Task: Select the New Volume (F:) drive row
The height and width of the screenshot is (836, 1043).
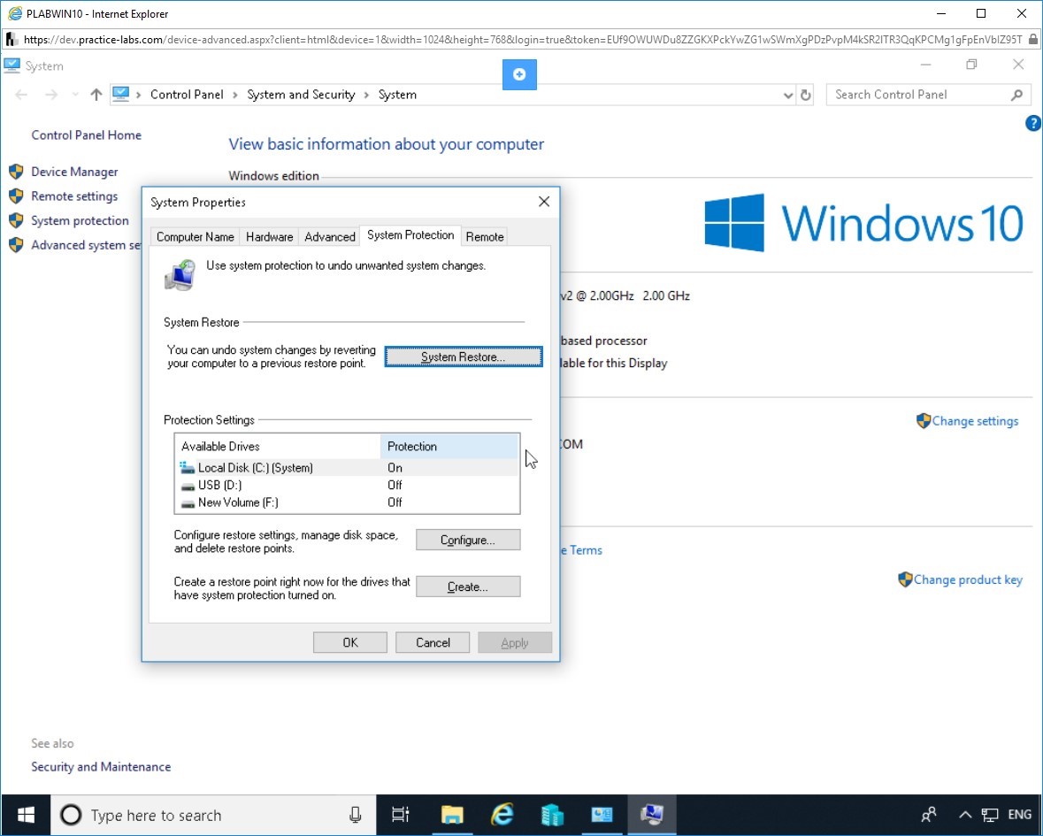Action: pyautogui.click(x=347, y=502)
